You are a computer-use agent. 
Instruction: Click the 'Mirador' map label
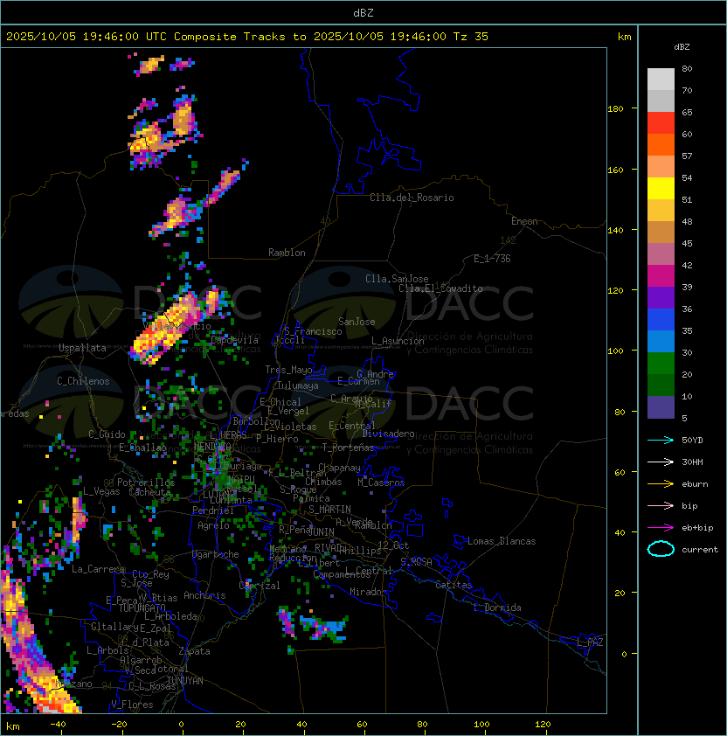tap(368, 592)
